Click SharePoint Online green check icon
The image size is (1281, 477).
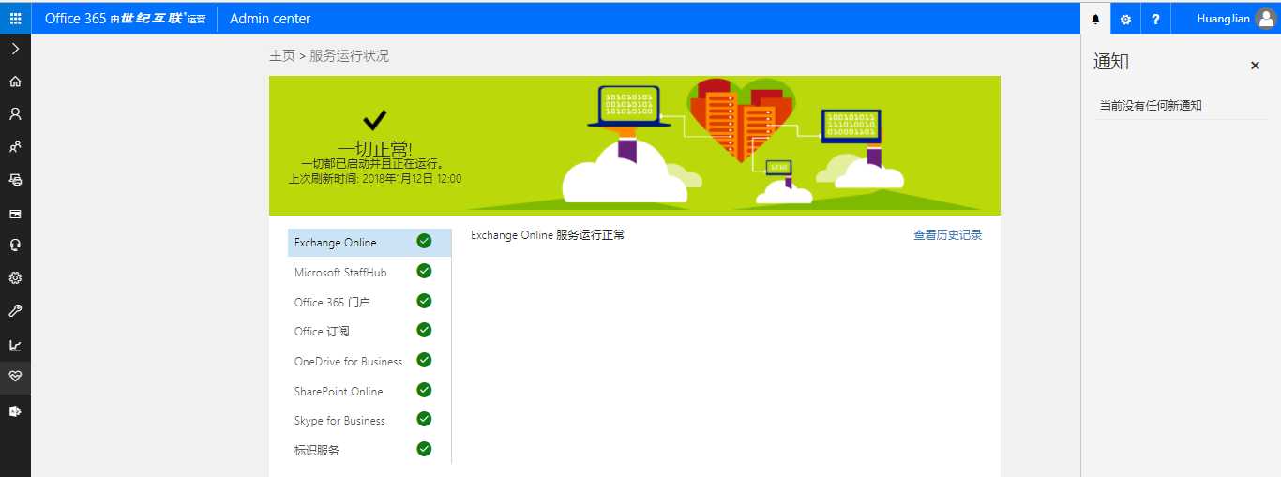point(424,390)
